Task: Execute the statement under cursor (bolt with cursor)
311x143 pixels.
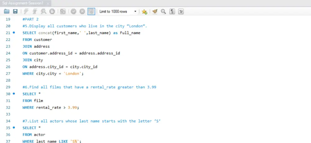Action: pos(35,12)
